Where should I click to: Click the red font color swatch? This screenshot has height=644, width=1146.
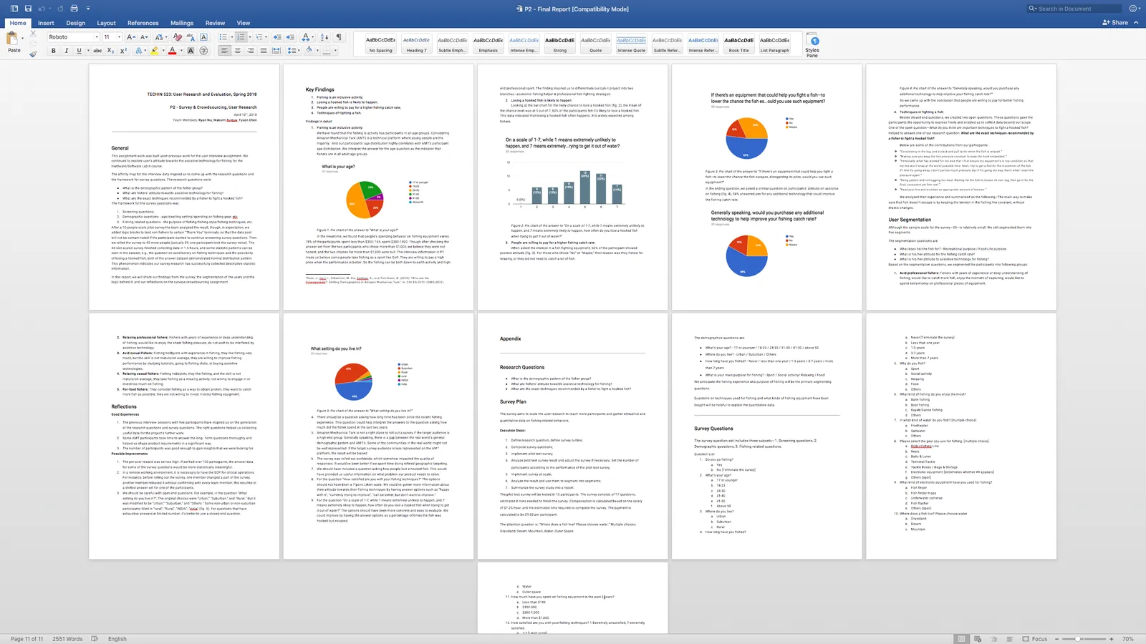pos(172,51)
